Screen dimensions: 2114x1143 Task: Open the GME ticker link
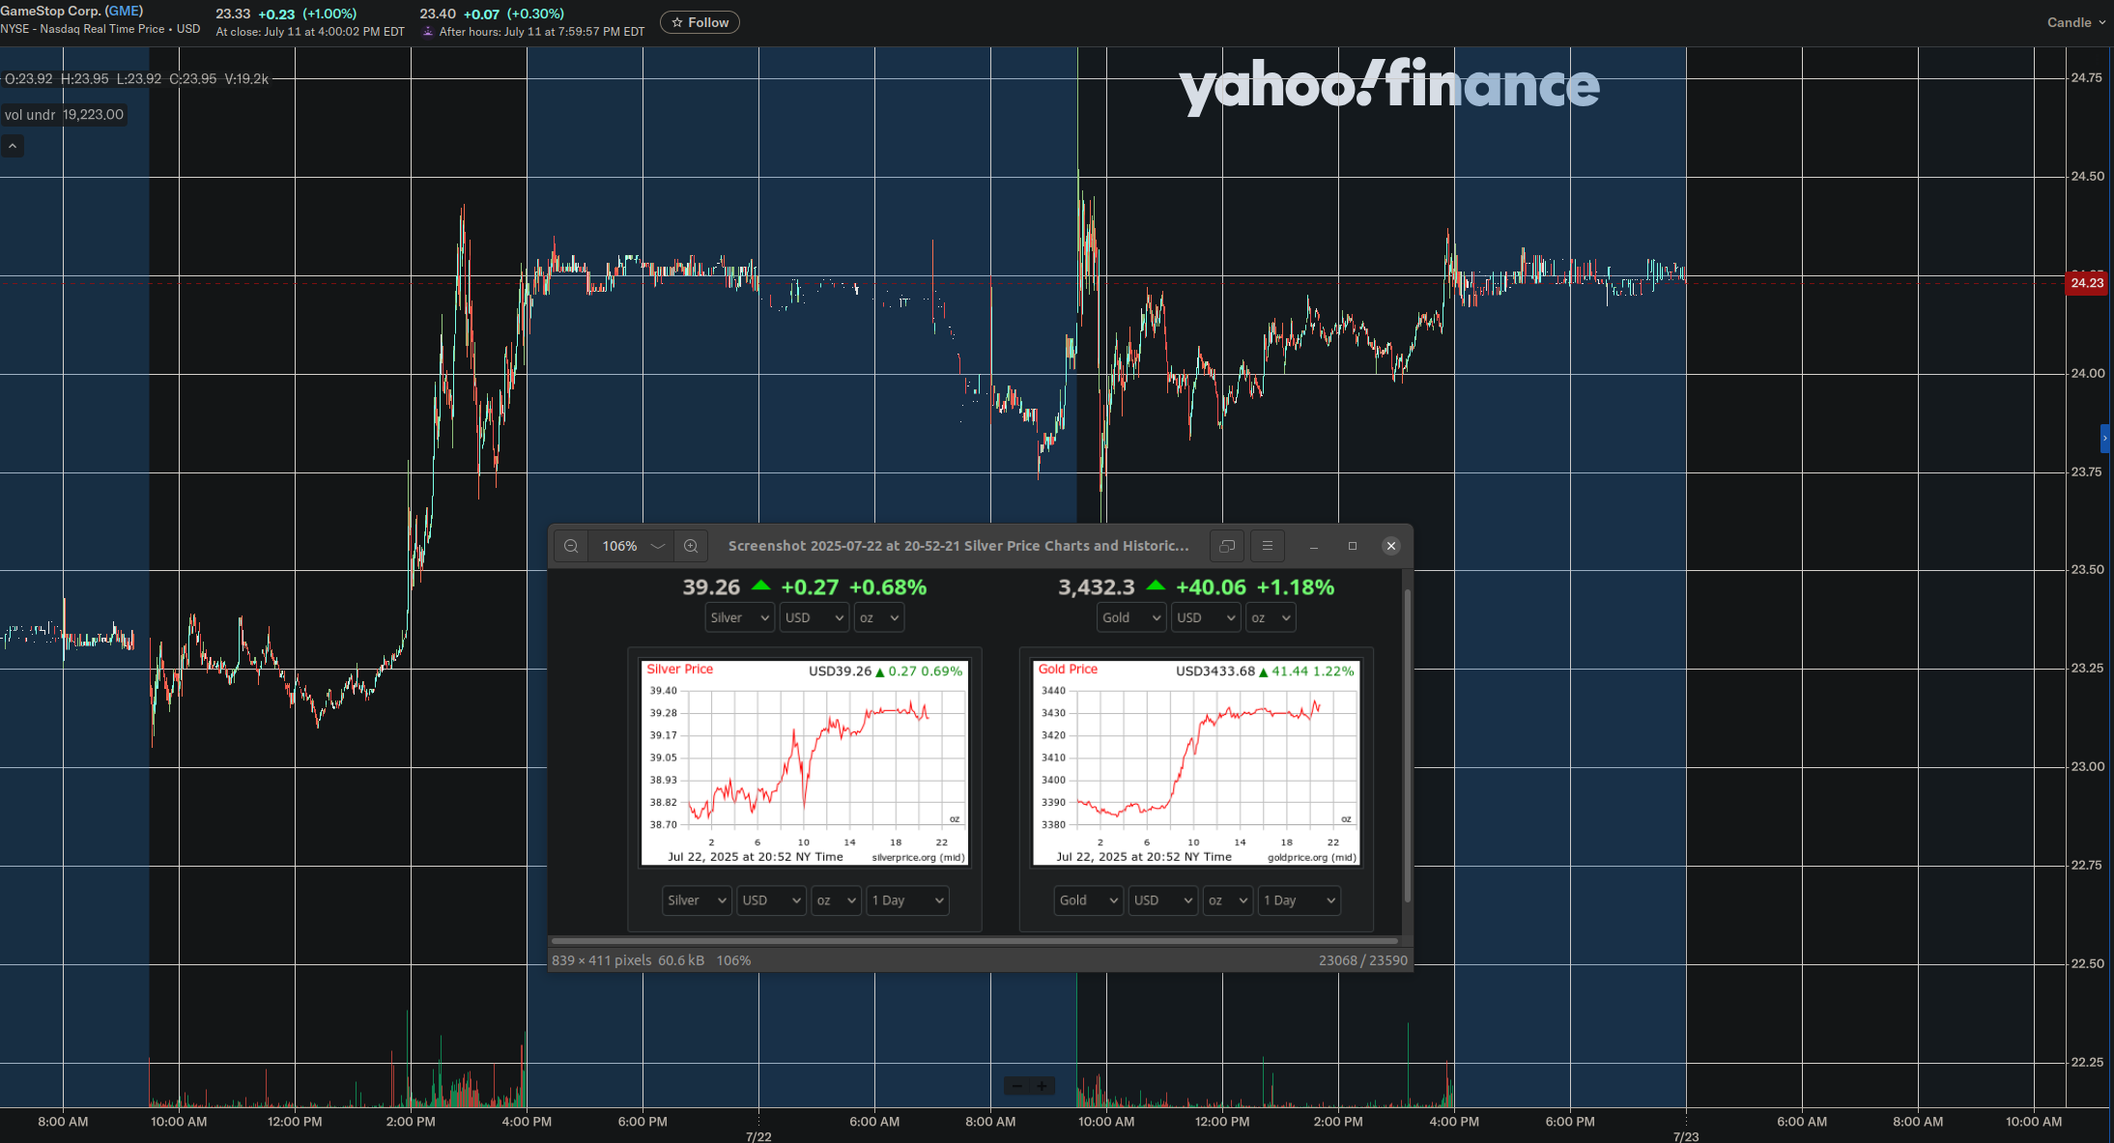125,11
